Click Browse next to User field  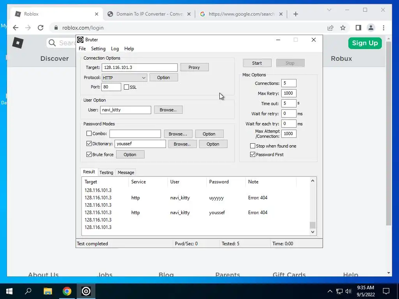[168, 110]
